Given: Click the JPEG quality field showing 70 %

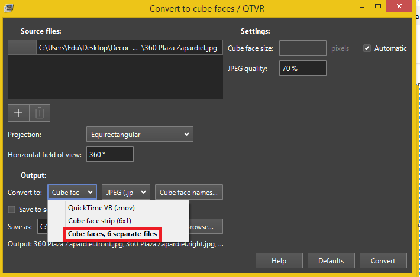Looking at the screenshot, I should (302, 69).
